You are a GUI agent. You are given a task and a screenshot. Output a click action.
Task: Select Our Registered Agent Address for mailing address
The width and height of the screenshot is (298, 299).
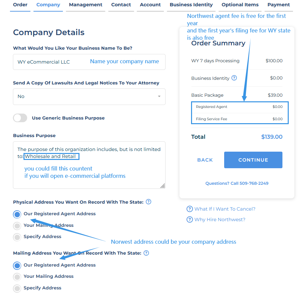coord(17,266)
